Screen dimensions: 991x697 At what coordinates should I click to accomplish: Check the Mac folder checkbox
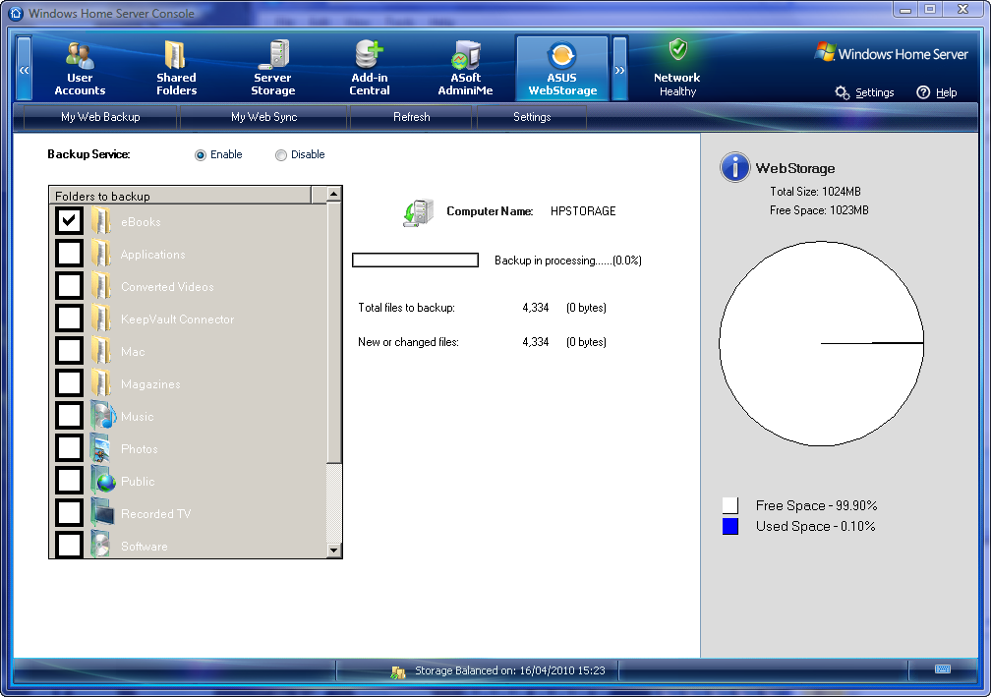point(69,350)
